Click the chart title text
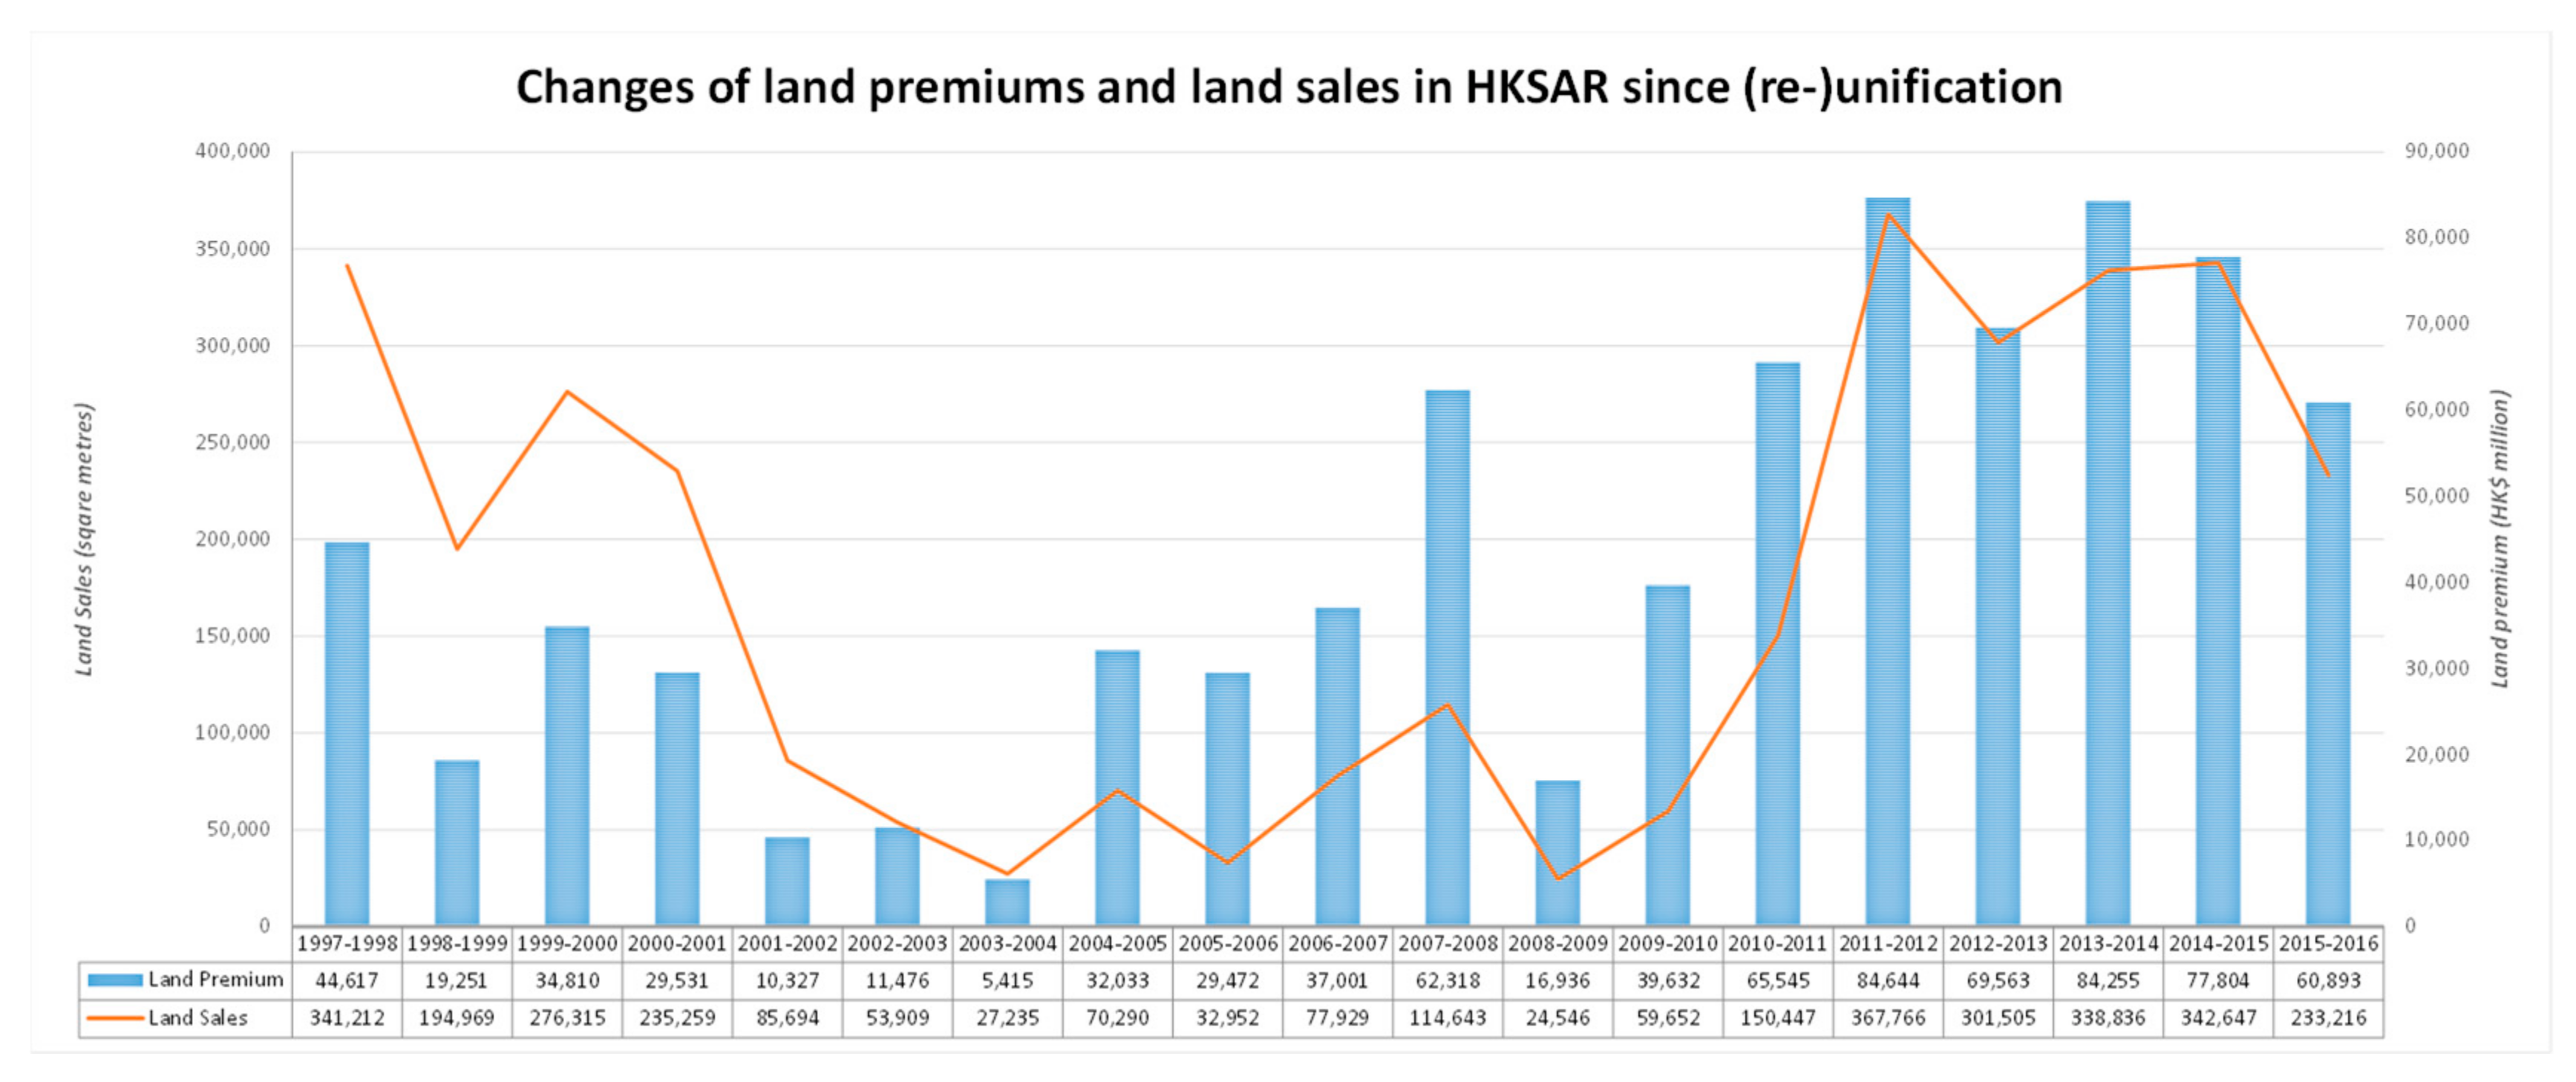The width and height of the screenshot is (2576, 1082). coord(1288,88)
